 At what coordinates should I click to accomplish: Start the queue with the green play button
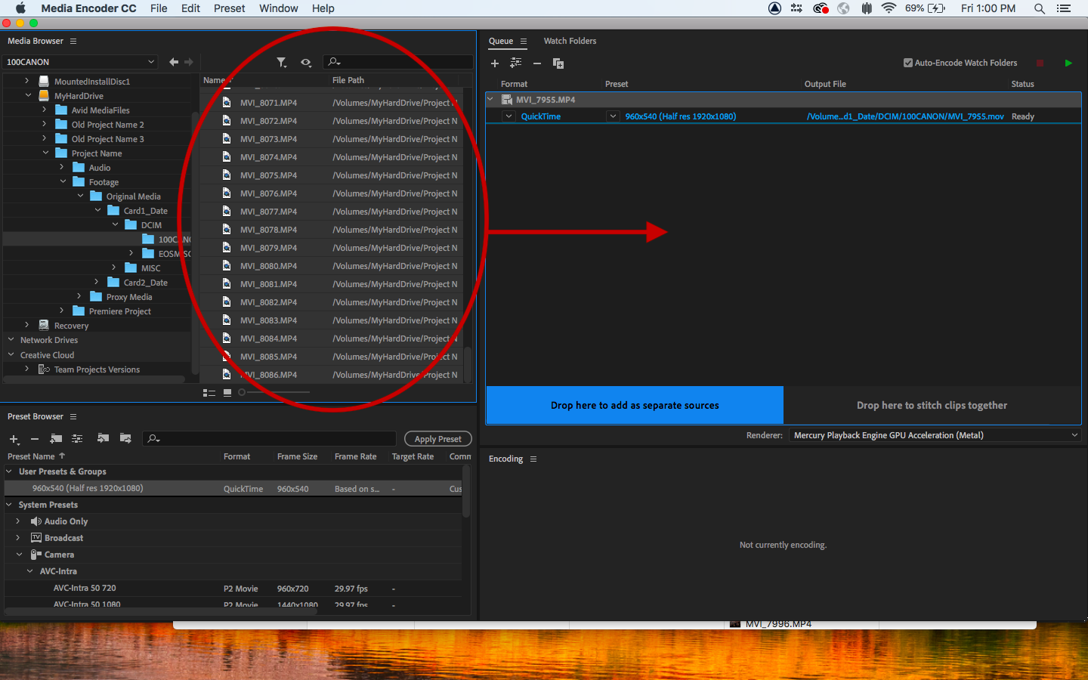[1068, 63]
